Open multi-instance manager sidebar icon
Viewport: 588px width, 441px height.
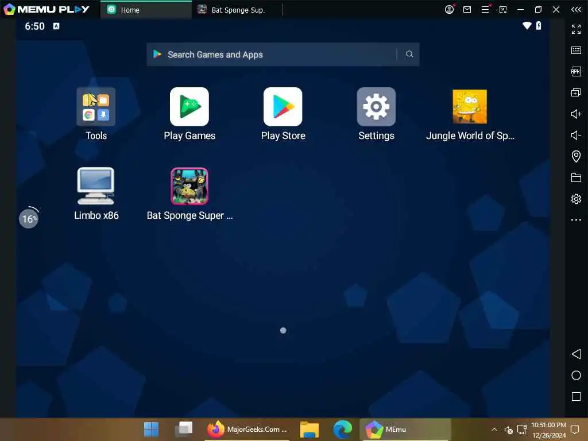pyautogui.click(x=576, y=92)
